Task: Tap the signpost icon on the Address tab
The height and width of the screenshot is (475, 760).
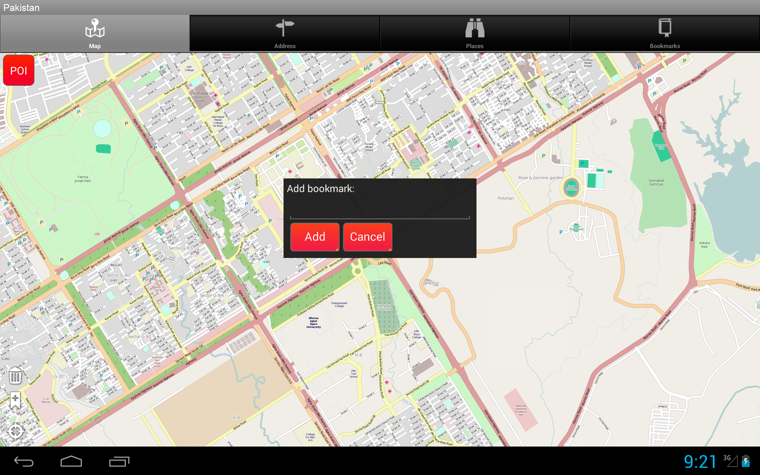Action: tap(285, 27)
